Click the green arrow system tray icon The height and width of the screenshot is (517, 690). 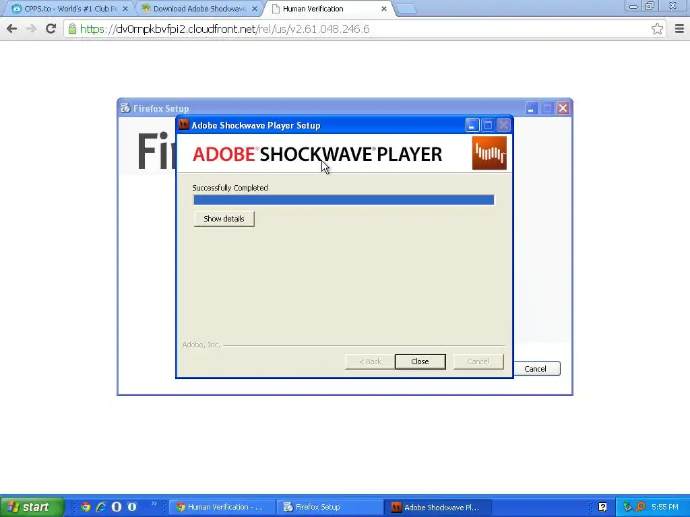tap(627, 507)
